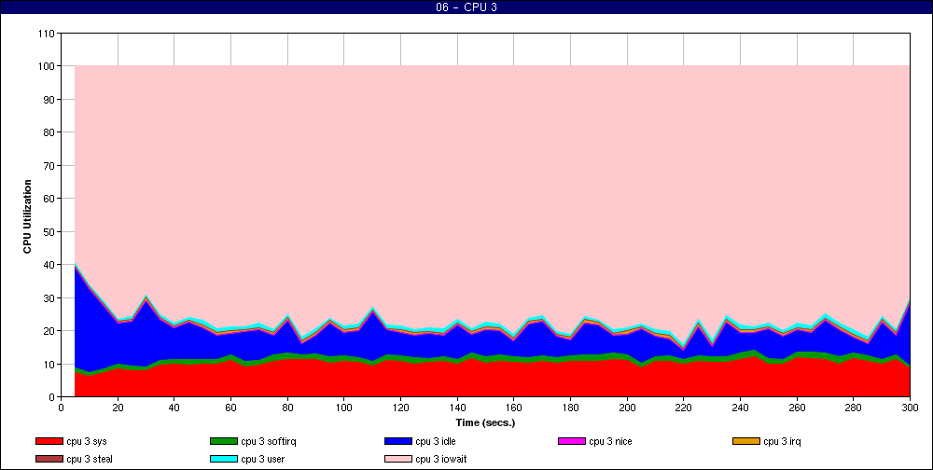Select the 'cpu 3 user' legend label
933x470 pixels.
262,460
